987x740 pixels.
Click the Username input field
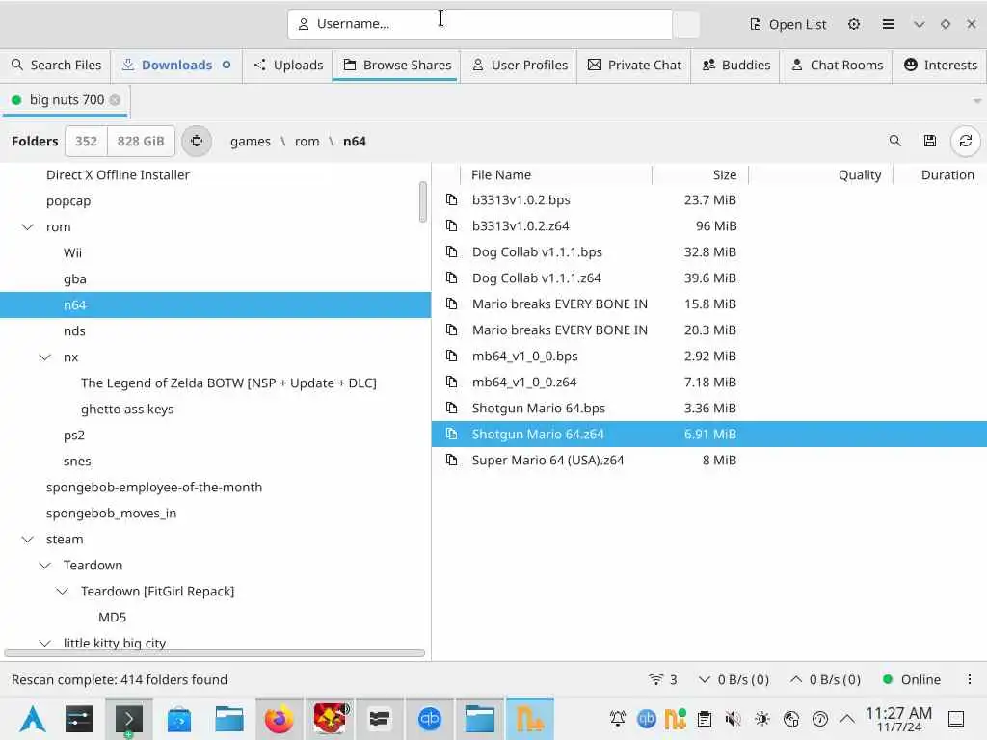click(480, 24)
